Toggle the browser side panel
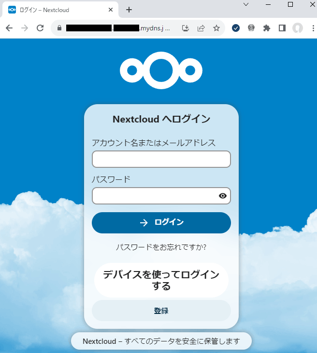317x353 pixels. [282, 28]
